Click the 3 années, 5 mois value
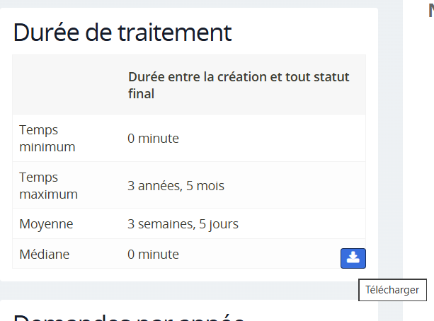This screenshot has height=321, width=434. tap(174, 186)
